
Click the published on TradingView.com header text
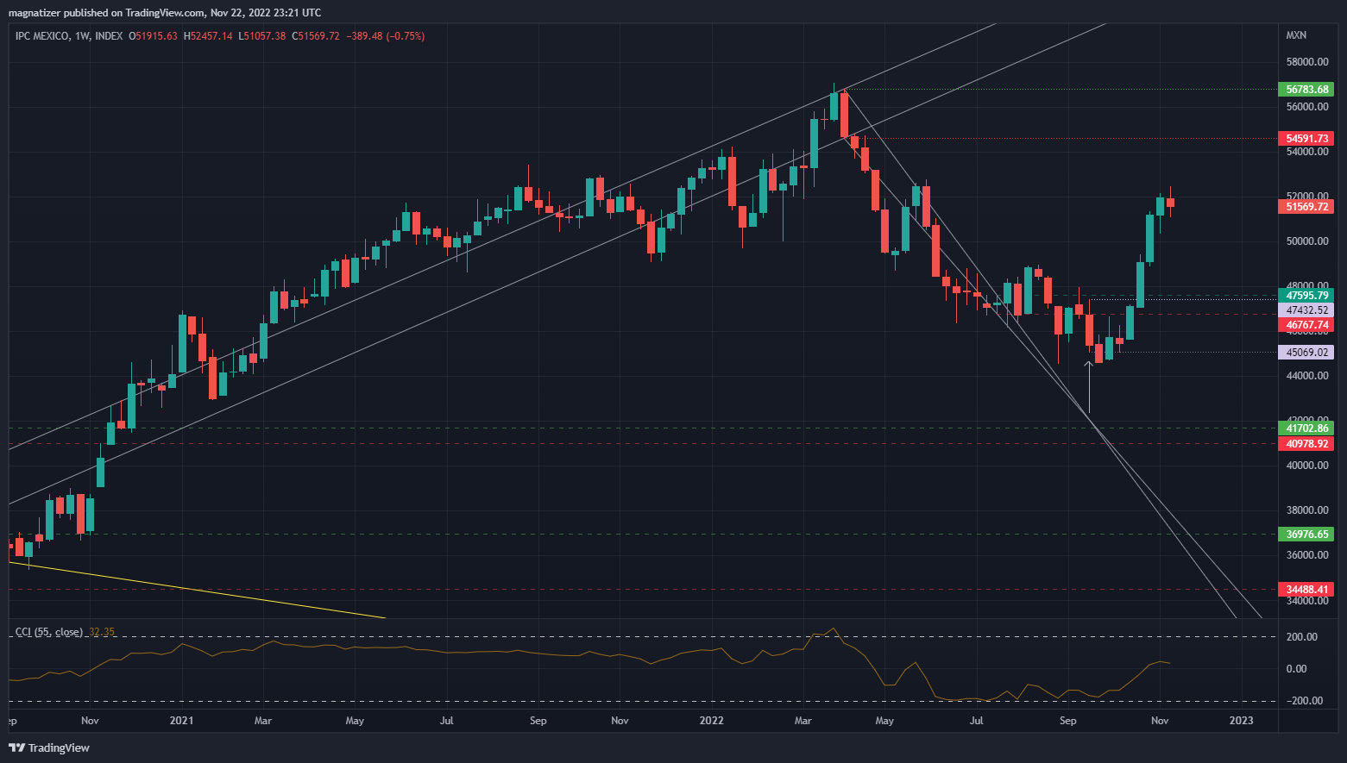click(x=164, y=13)
